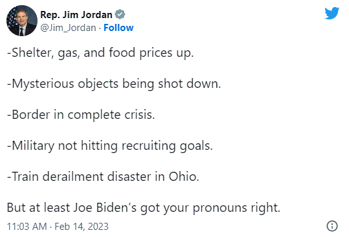Follow @Jim_Jordan via the Follow link
Viewport: 349px width, 237px height.
tap(118, 28)
